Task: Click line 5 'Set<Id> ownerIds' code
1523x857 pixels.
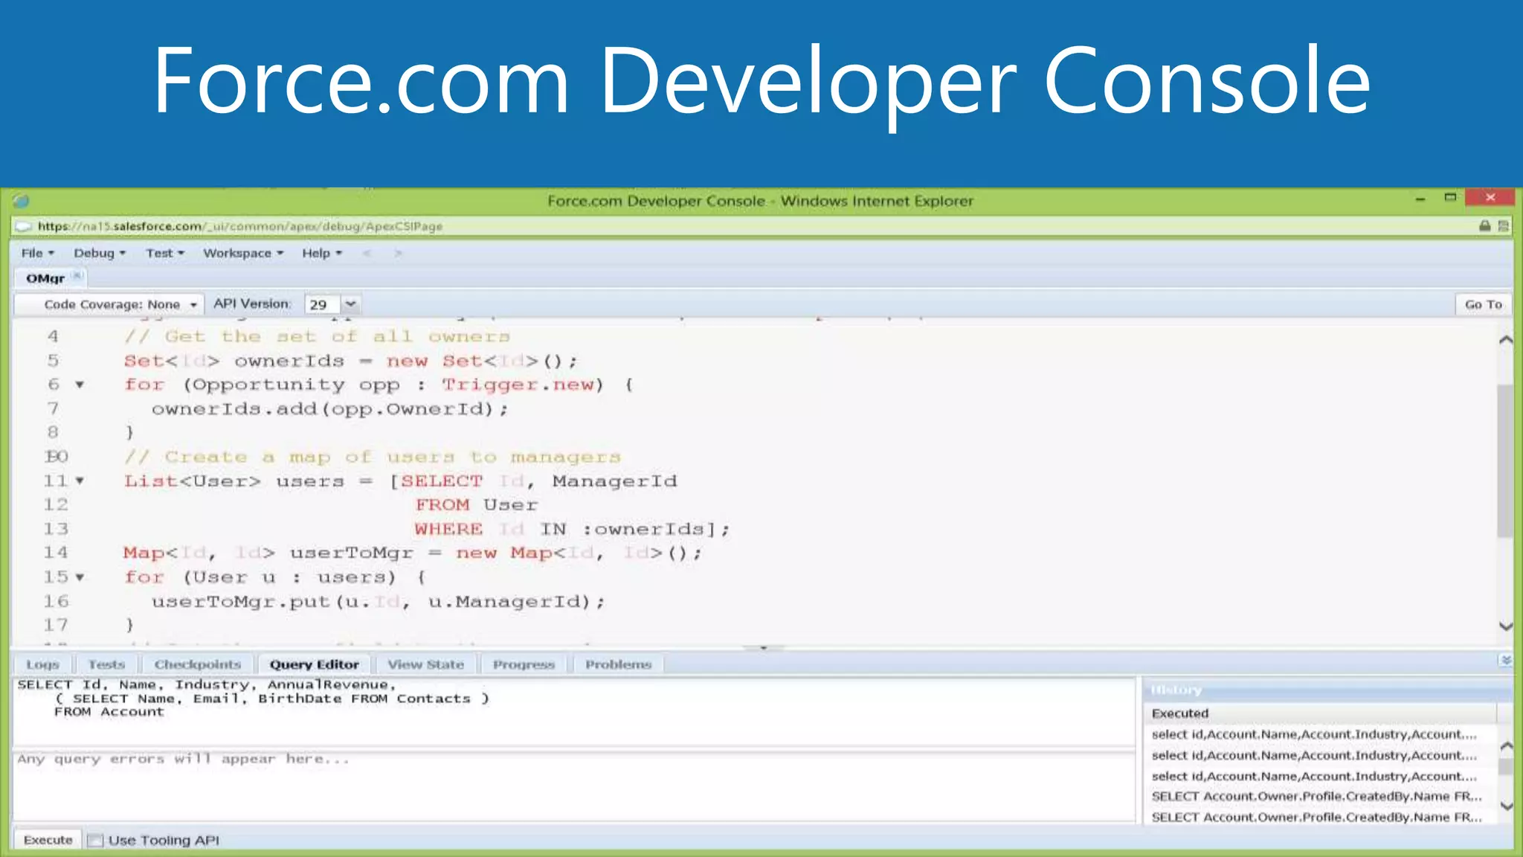Action: pos(350,361)
